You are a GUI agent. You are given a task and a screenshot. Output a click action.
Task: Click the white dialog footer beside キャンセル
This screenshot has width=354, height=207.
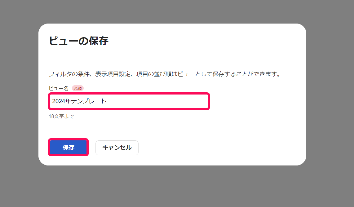tap(221, 148)
